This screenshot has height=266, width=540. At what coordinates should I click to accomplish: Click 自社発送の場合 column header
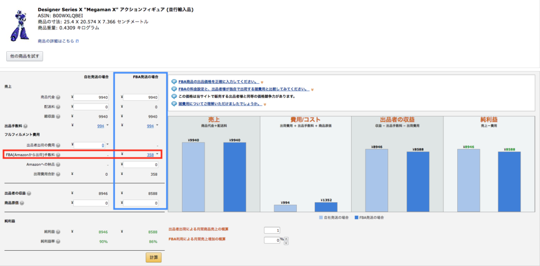click(97, 77)
